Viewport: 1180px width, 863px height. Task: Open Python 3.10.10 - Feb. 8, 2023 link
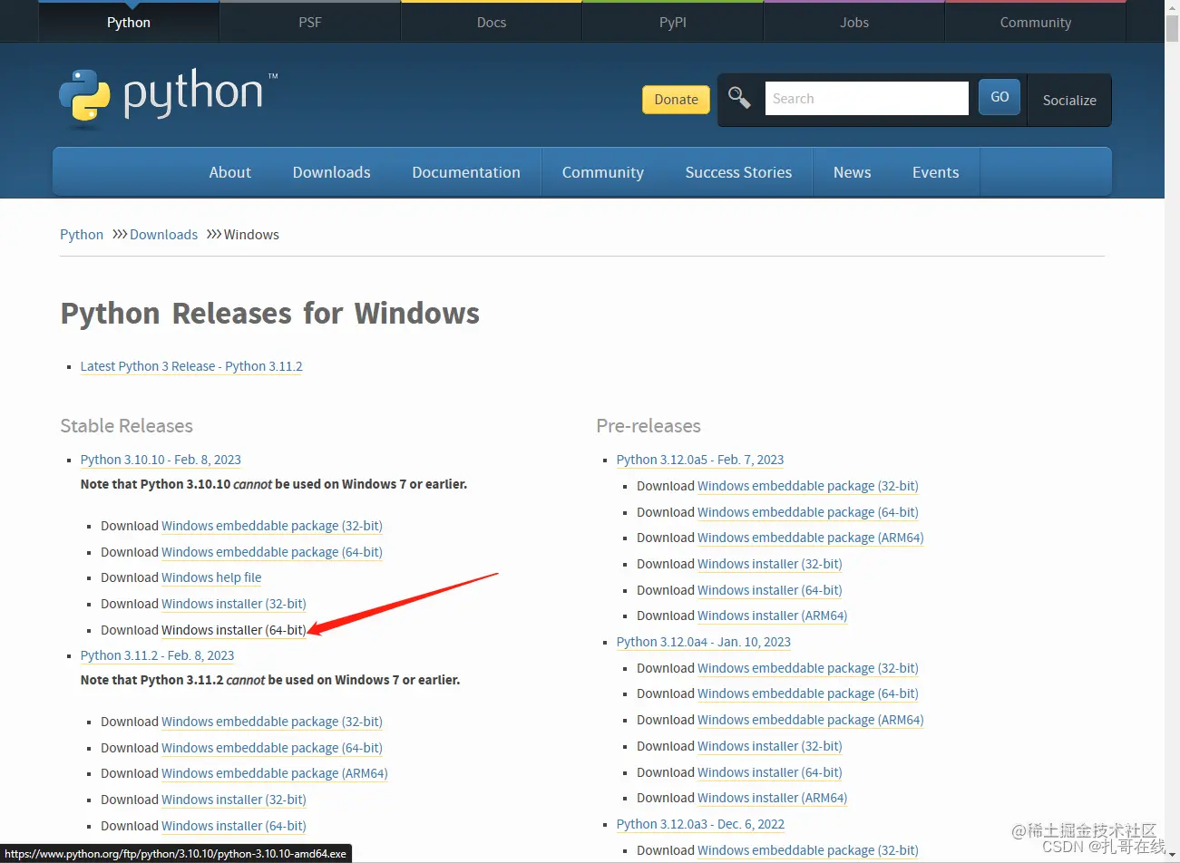point(161,460)
